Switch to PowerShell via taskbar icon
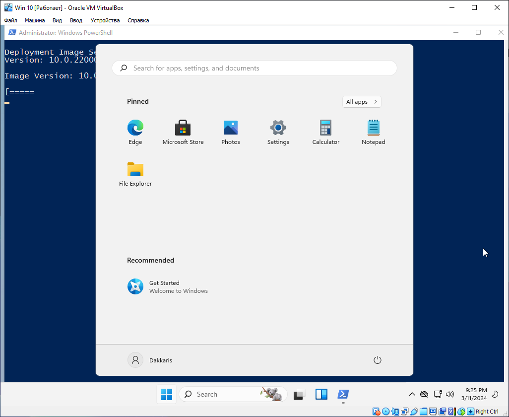 (343, 394)
